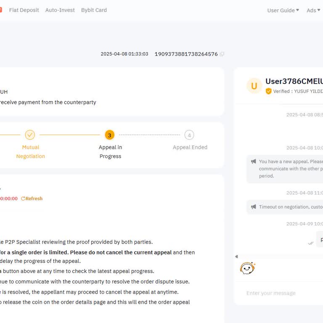
Task: Click the chat panel collapse arrow
Action: (236, 257)
